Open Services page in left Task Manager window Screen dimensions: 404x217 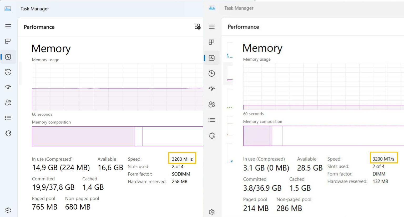tap(8, 133)
